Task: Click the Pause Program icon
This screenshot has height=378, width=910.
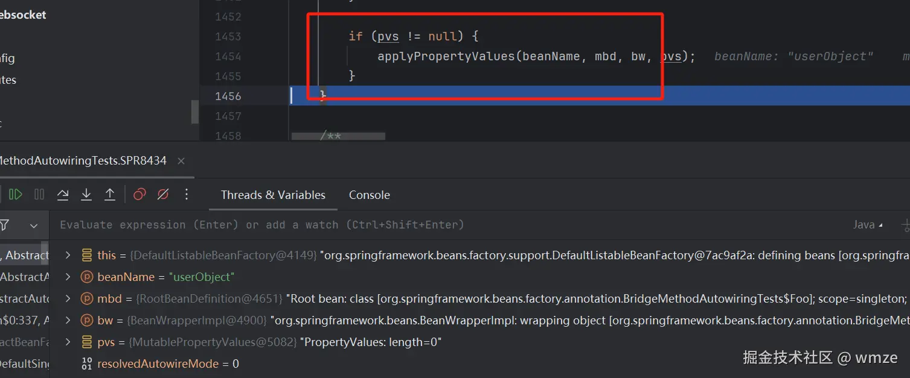Action: tap(39, 194)
